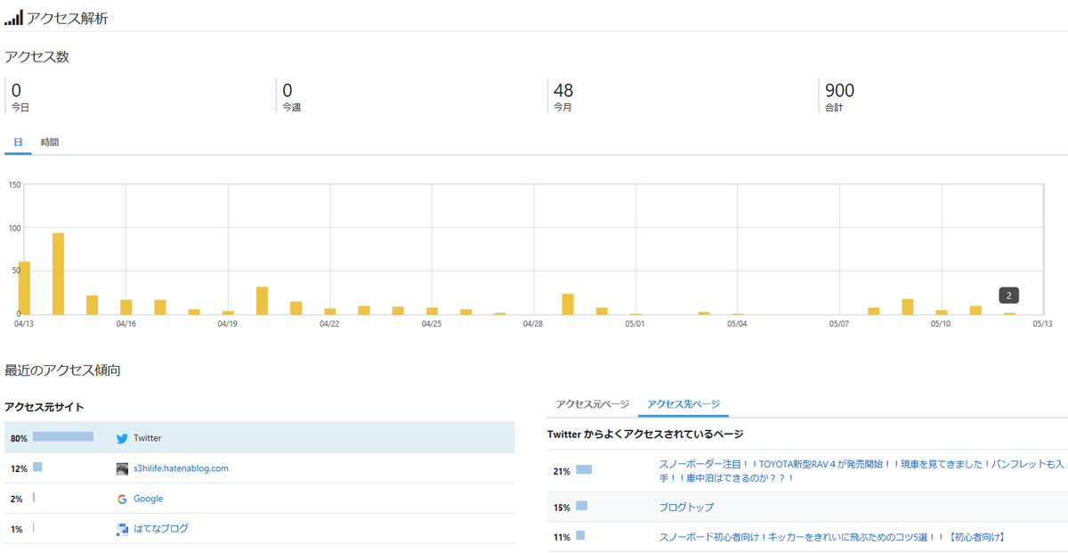Click the 21% page percentage bar

point(584,470)
